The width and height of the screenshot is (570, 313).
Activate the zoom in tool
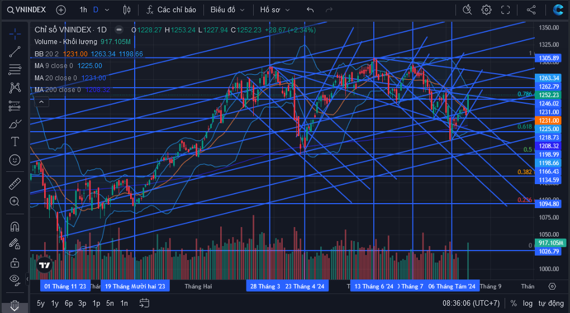click(x=15, y=201)
